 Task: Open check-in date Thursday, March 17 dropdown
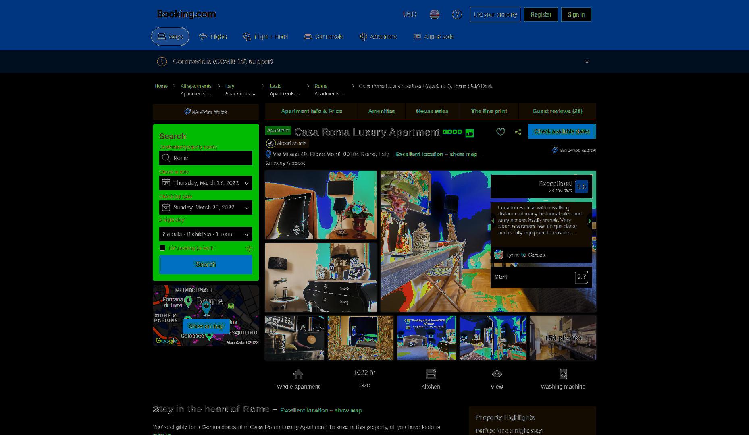click(x=206, y=183)
